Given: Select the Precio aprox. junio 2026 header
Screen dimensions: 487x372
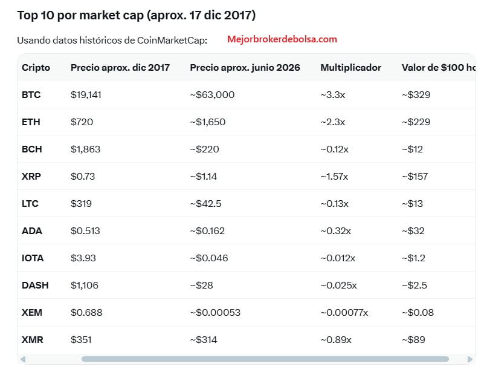Looking at the screenshot, I should pos(245,68).
